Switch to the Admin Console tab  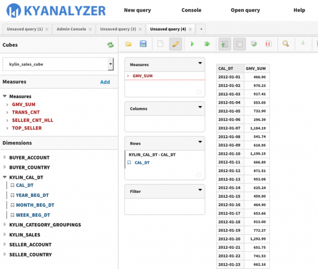tap(71, 29)
